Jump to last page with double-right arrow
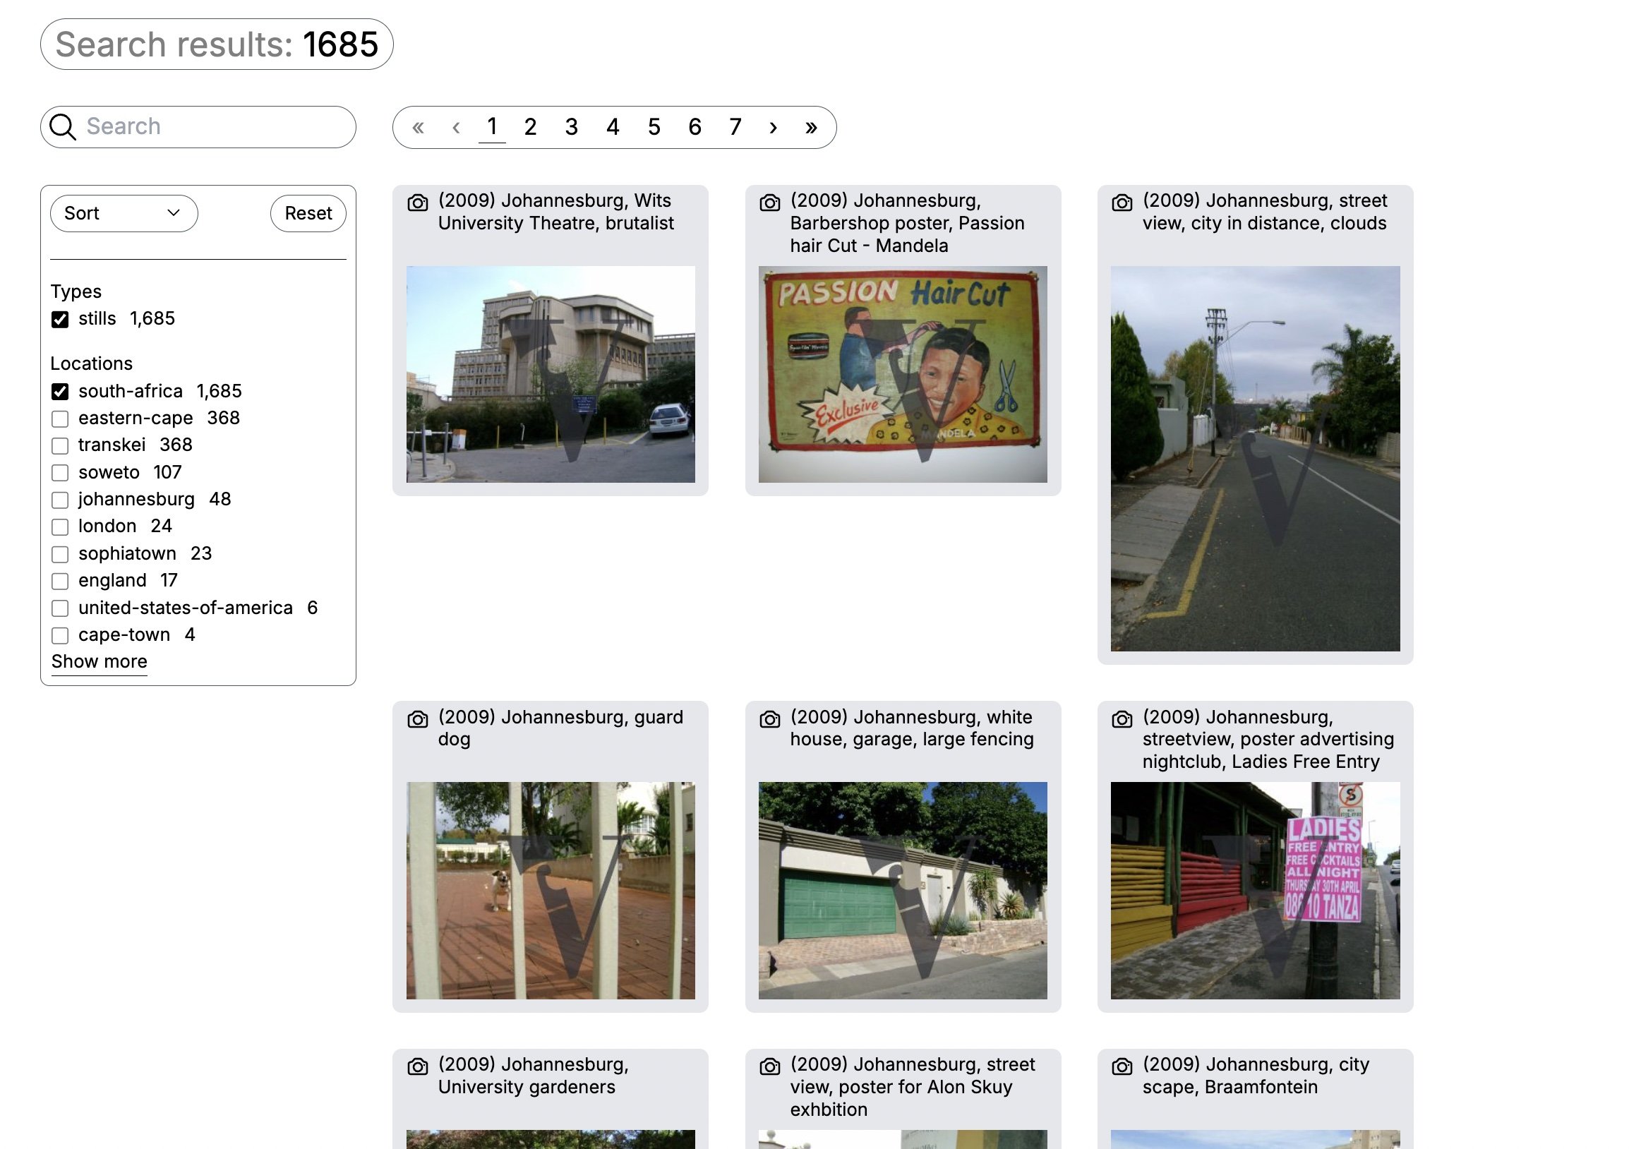1629x1149 pixels. coord(811,128)
